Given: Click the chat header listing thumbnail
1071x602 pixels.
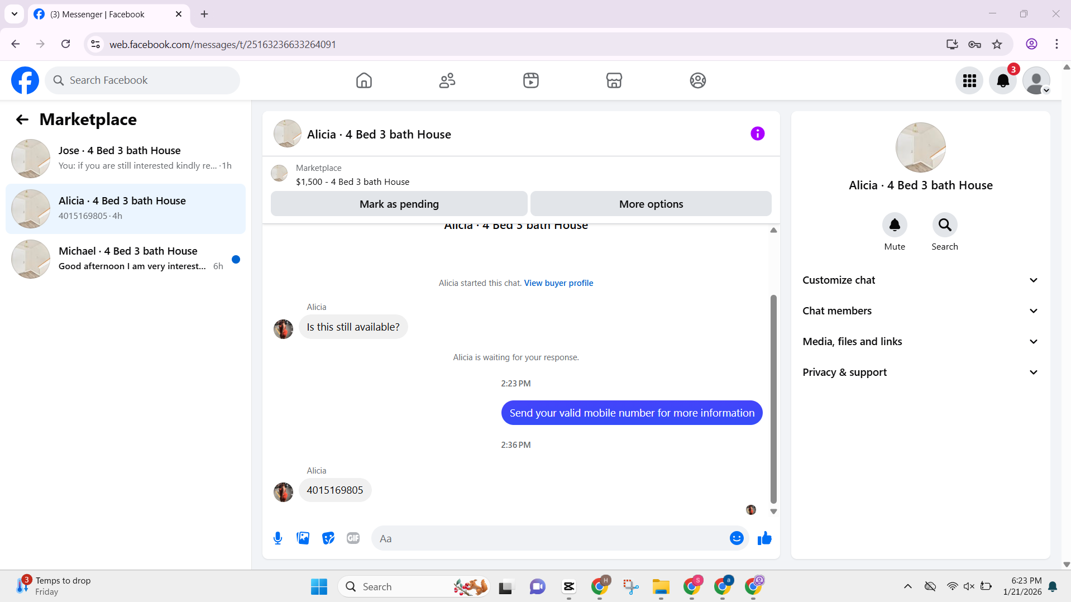Looking at the screenshot, I should tap(288, 133).
